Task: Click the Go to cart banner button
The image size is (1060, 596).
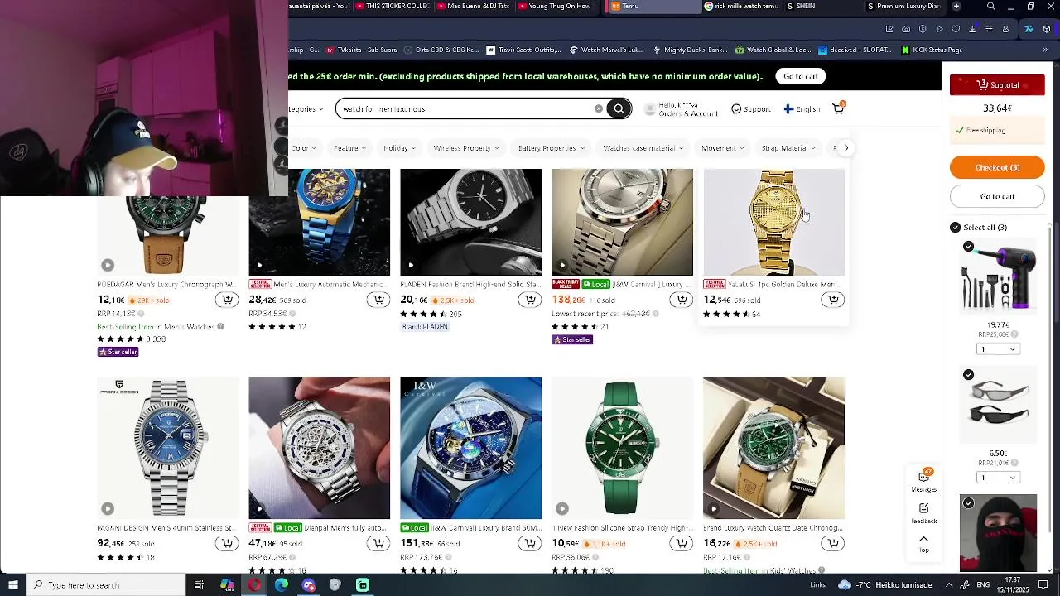Action: 800,76
